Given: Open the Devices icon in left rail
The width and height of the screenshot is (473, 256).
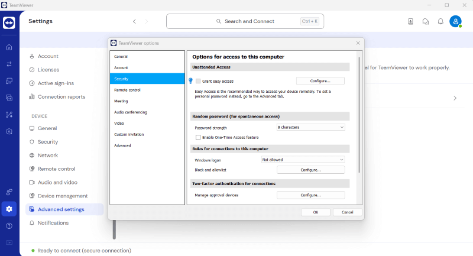Looking at the screenshot, I should click(x=9, y=81).
